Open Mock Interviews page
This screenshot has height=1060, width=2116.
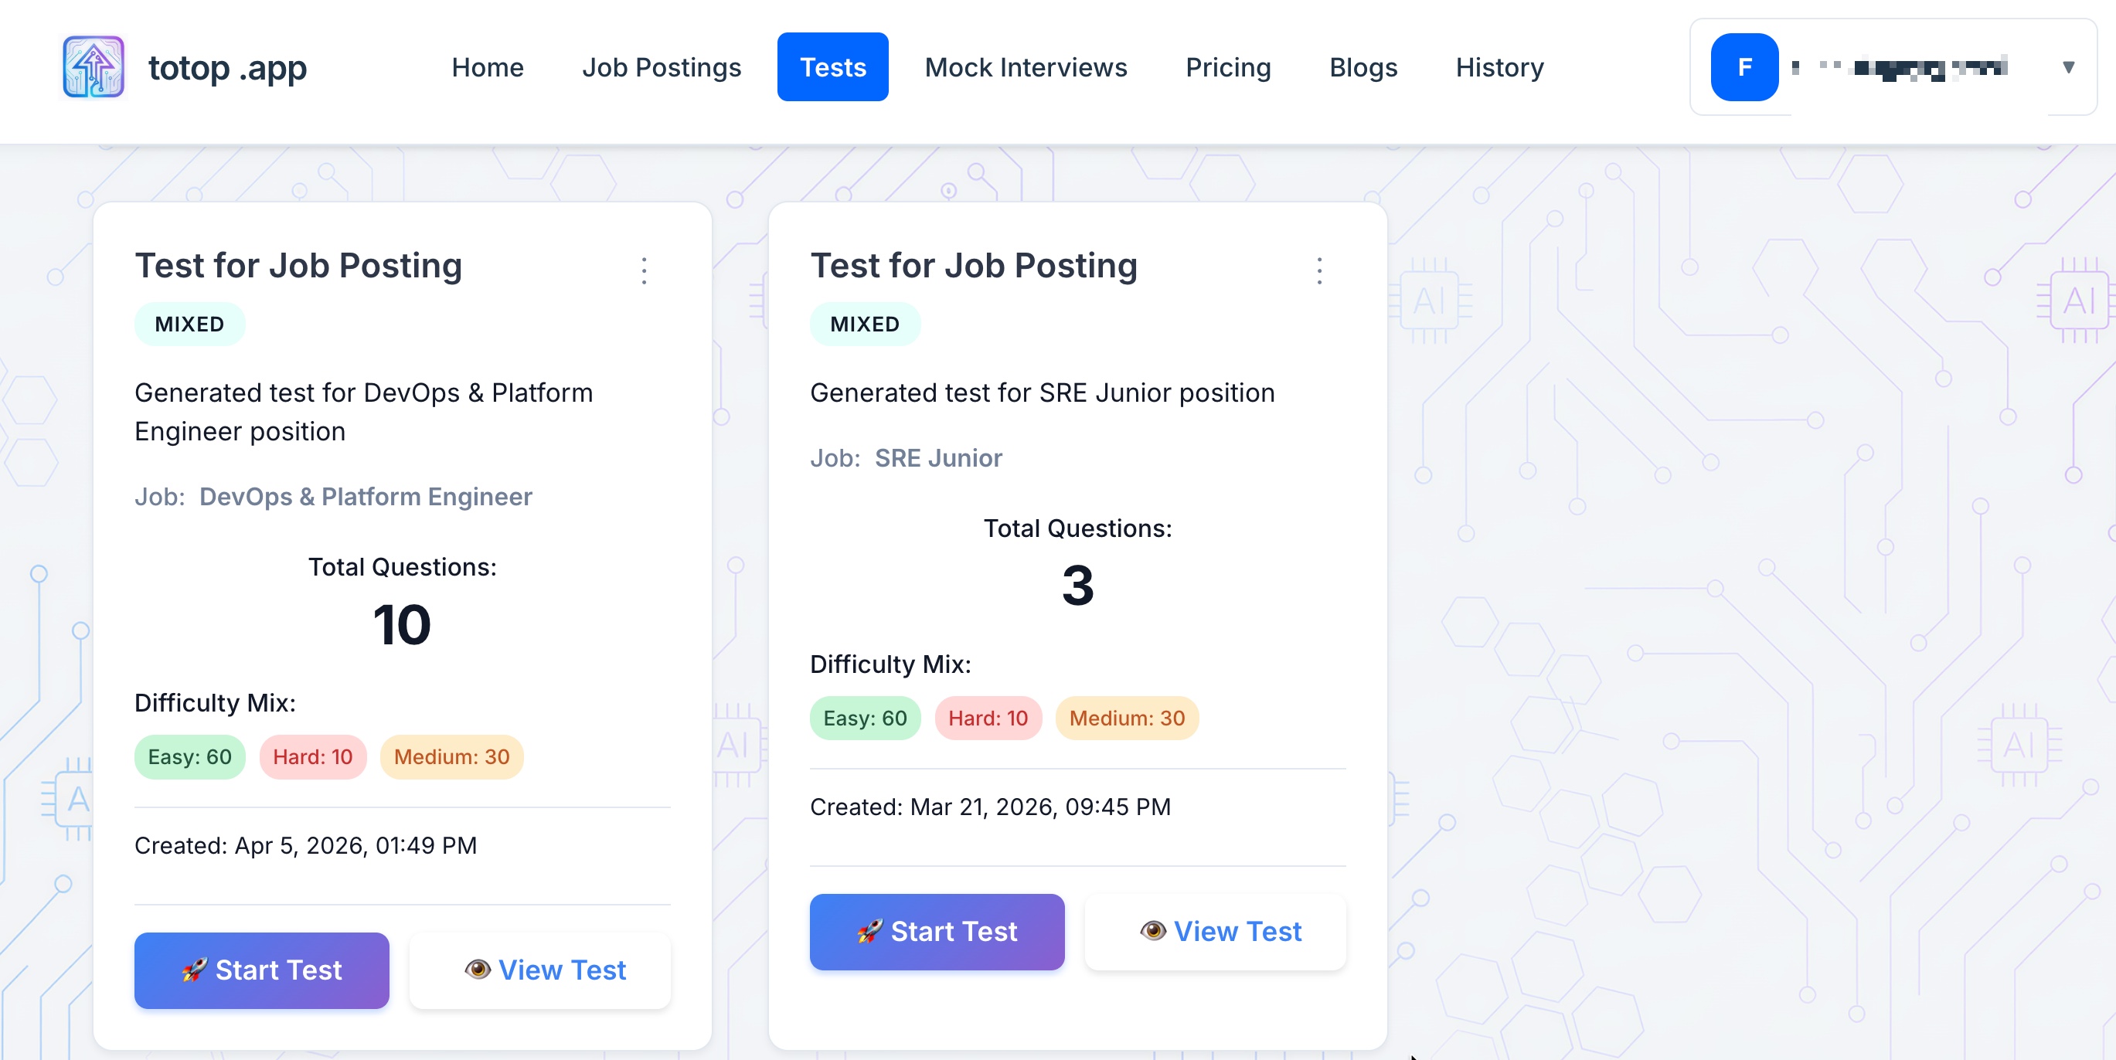point(1025,66)
